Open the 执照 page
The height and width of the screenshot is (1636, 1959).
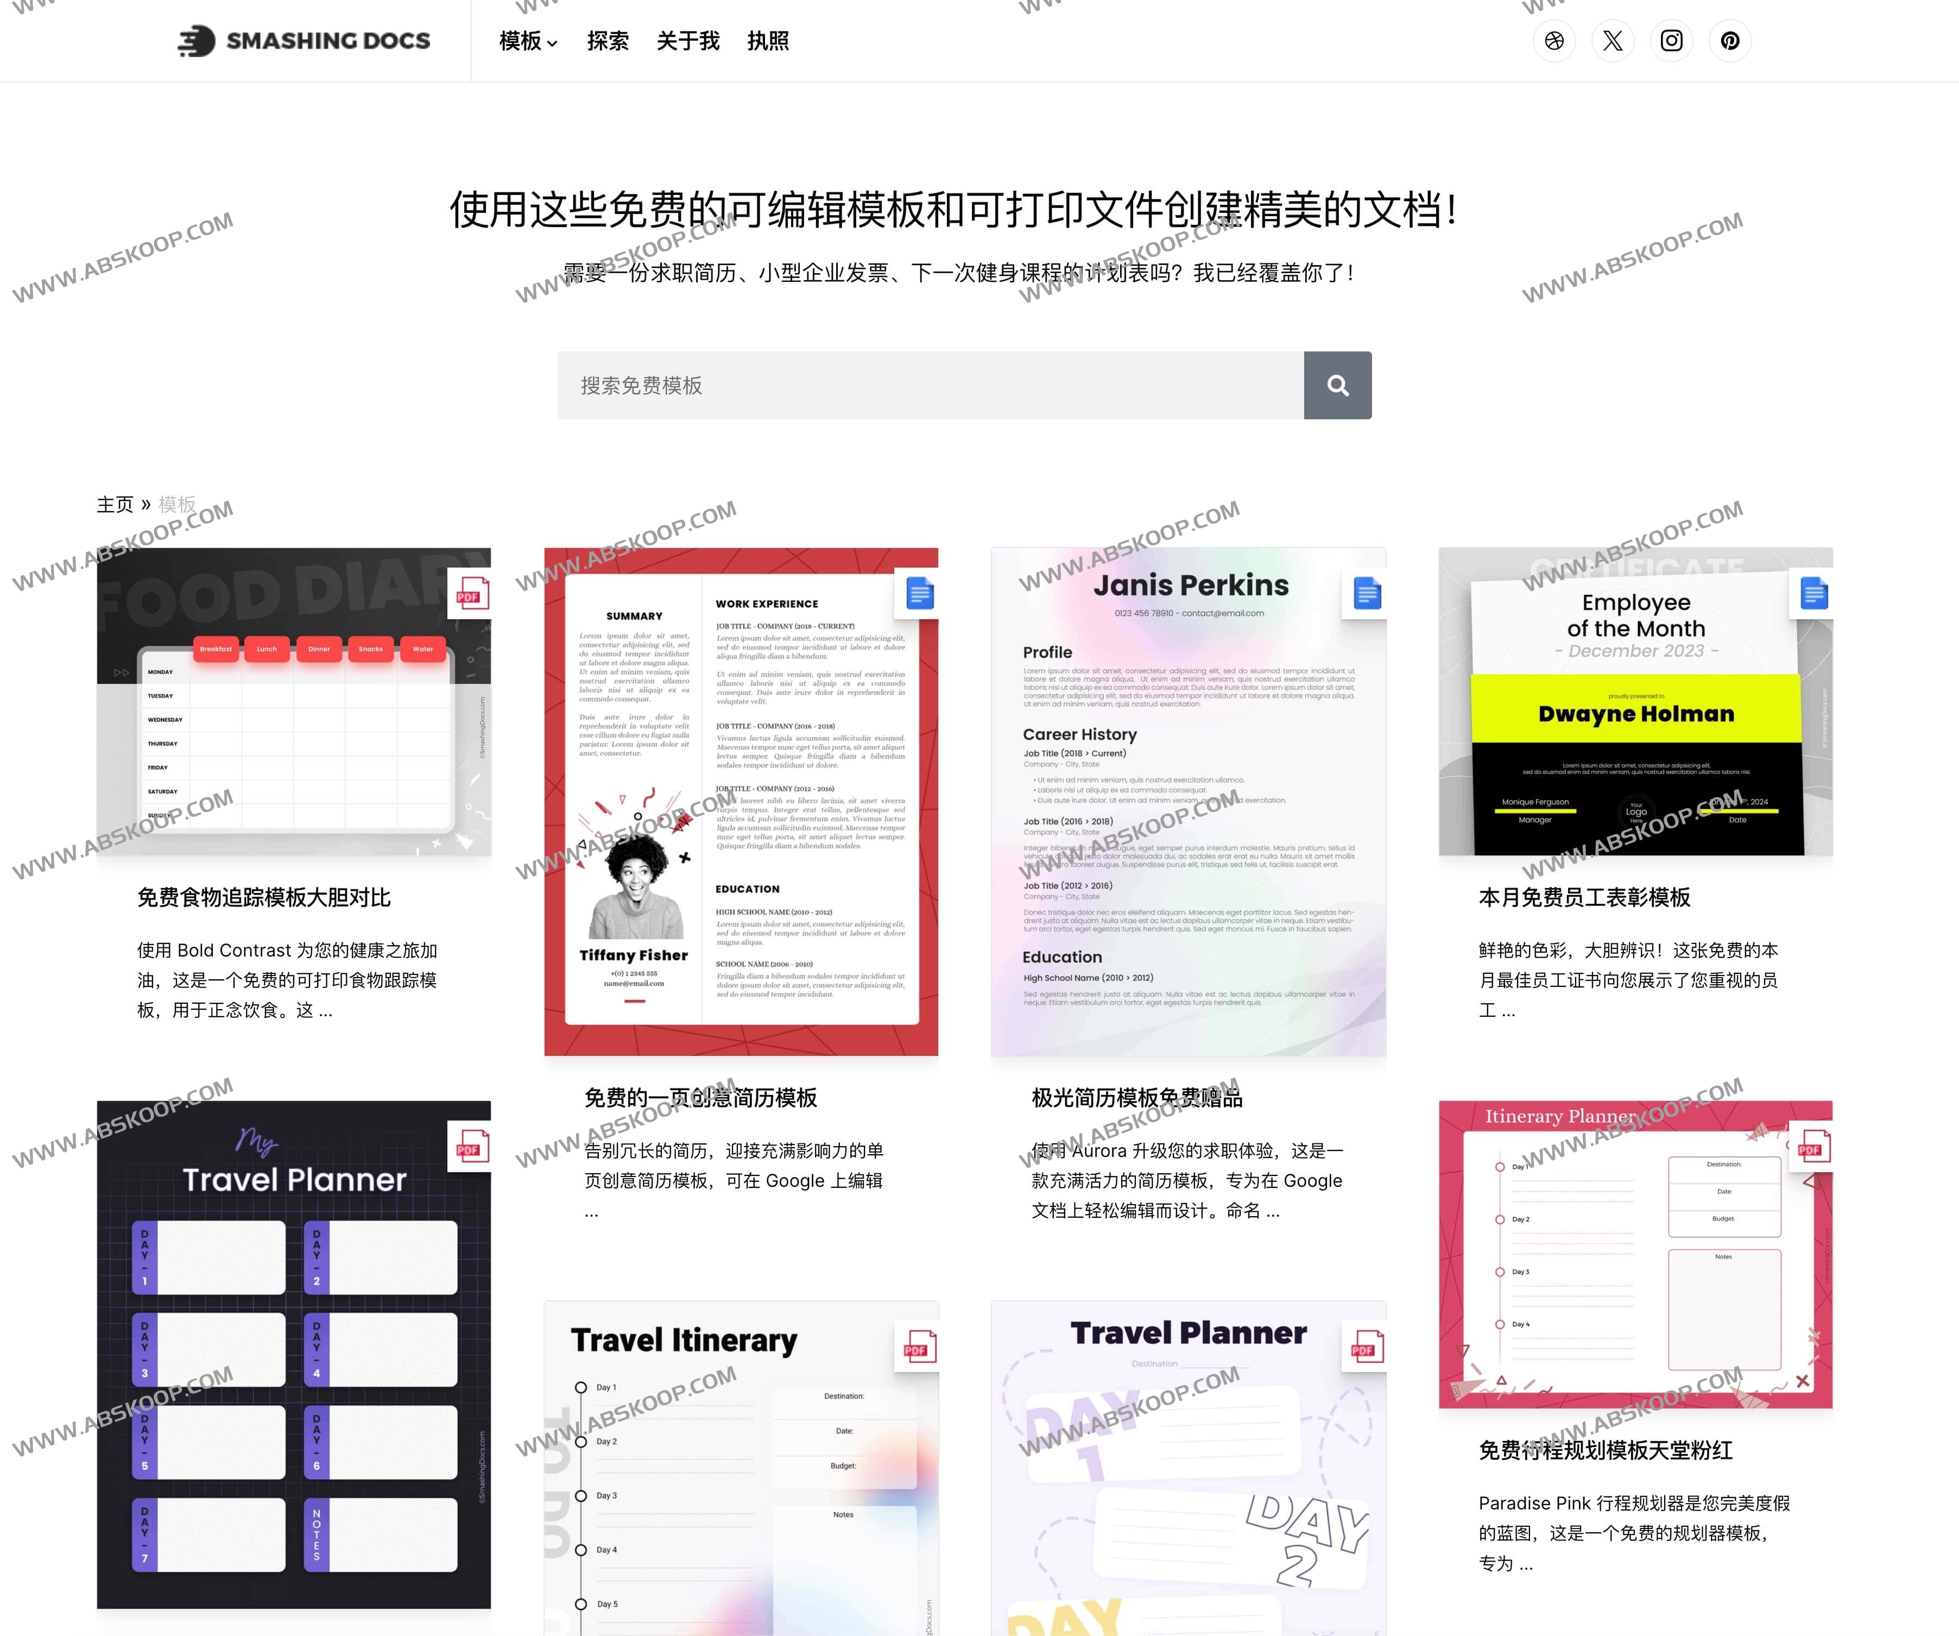click(768, 41)
